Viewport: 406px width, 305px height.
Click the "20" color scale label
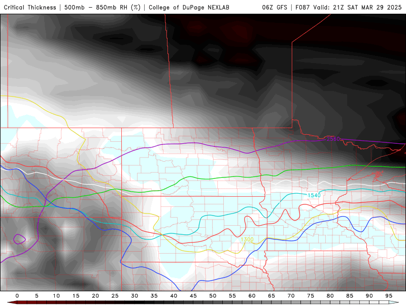(95, 296)
